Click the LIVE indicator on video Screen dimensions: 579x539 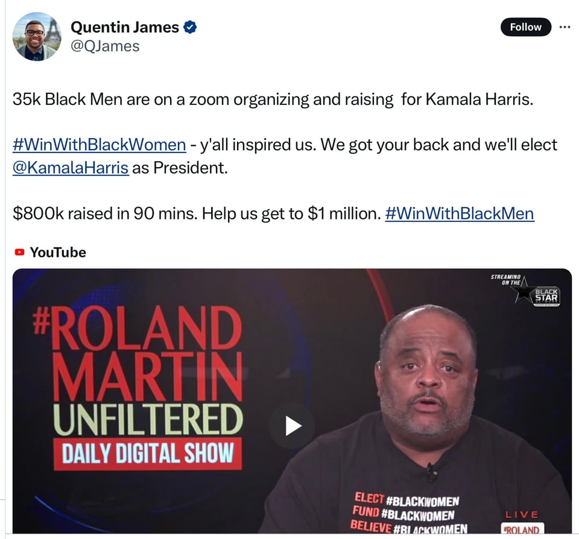click(x=522, y=515)
